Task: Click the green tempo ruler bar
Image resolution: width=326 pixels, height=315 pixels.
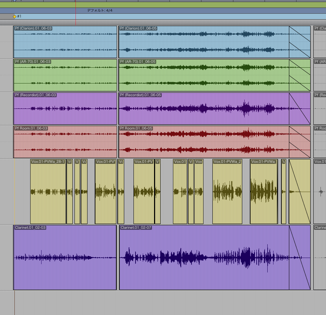Action: 172,5
